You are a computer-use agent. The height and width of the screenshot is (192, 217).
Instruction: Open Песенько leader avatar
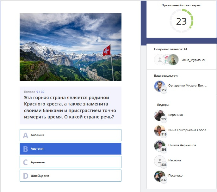click(159, 176)
